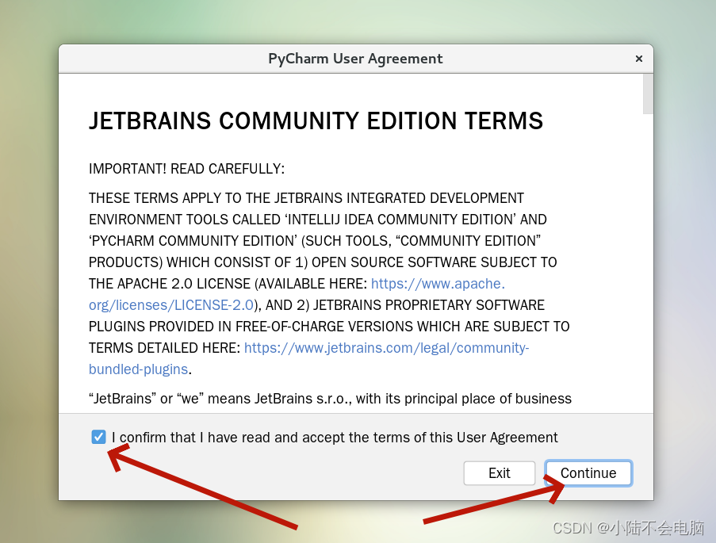
Task: Click the "JetBrains" or "we" means paragraph
Action: [330, 399]
